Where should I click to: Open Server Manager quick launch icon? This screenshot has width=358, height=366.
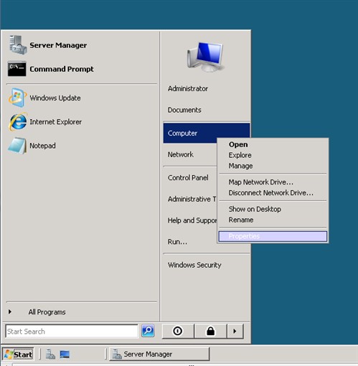tap(50, 355)
